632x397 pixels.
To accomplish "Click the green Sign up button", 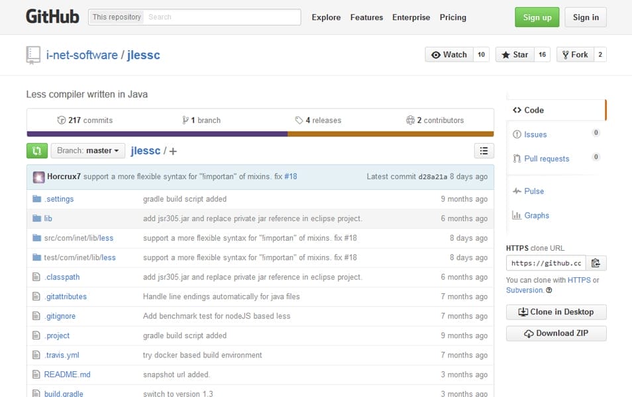I will [537, 17].
